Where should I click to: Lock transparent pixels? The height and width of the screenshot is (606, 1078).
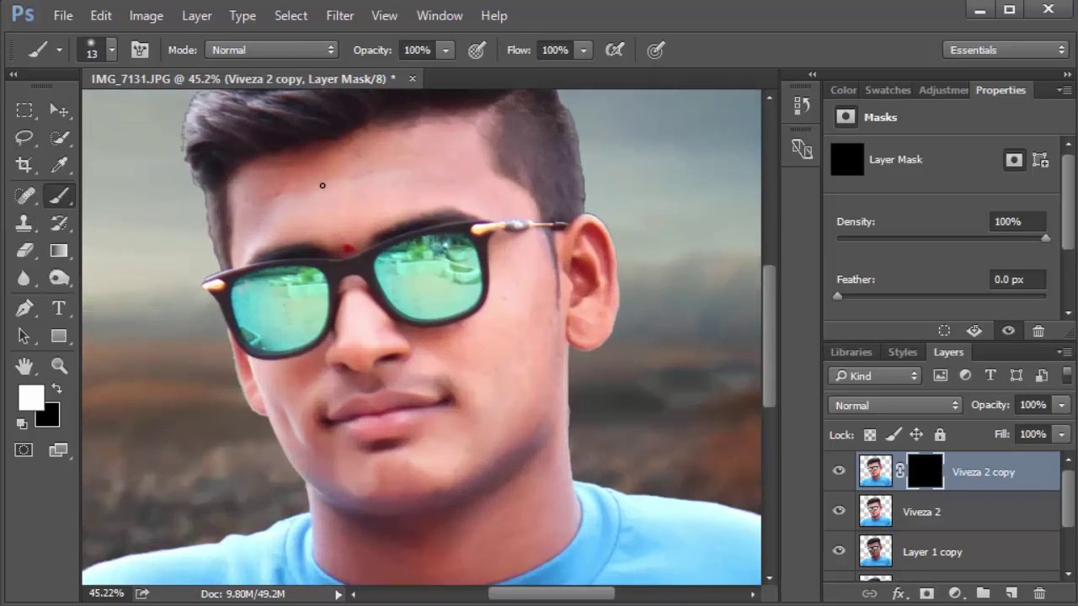[x=870, y=434]
